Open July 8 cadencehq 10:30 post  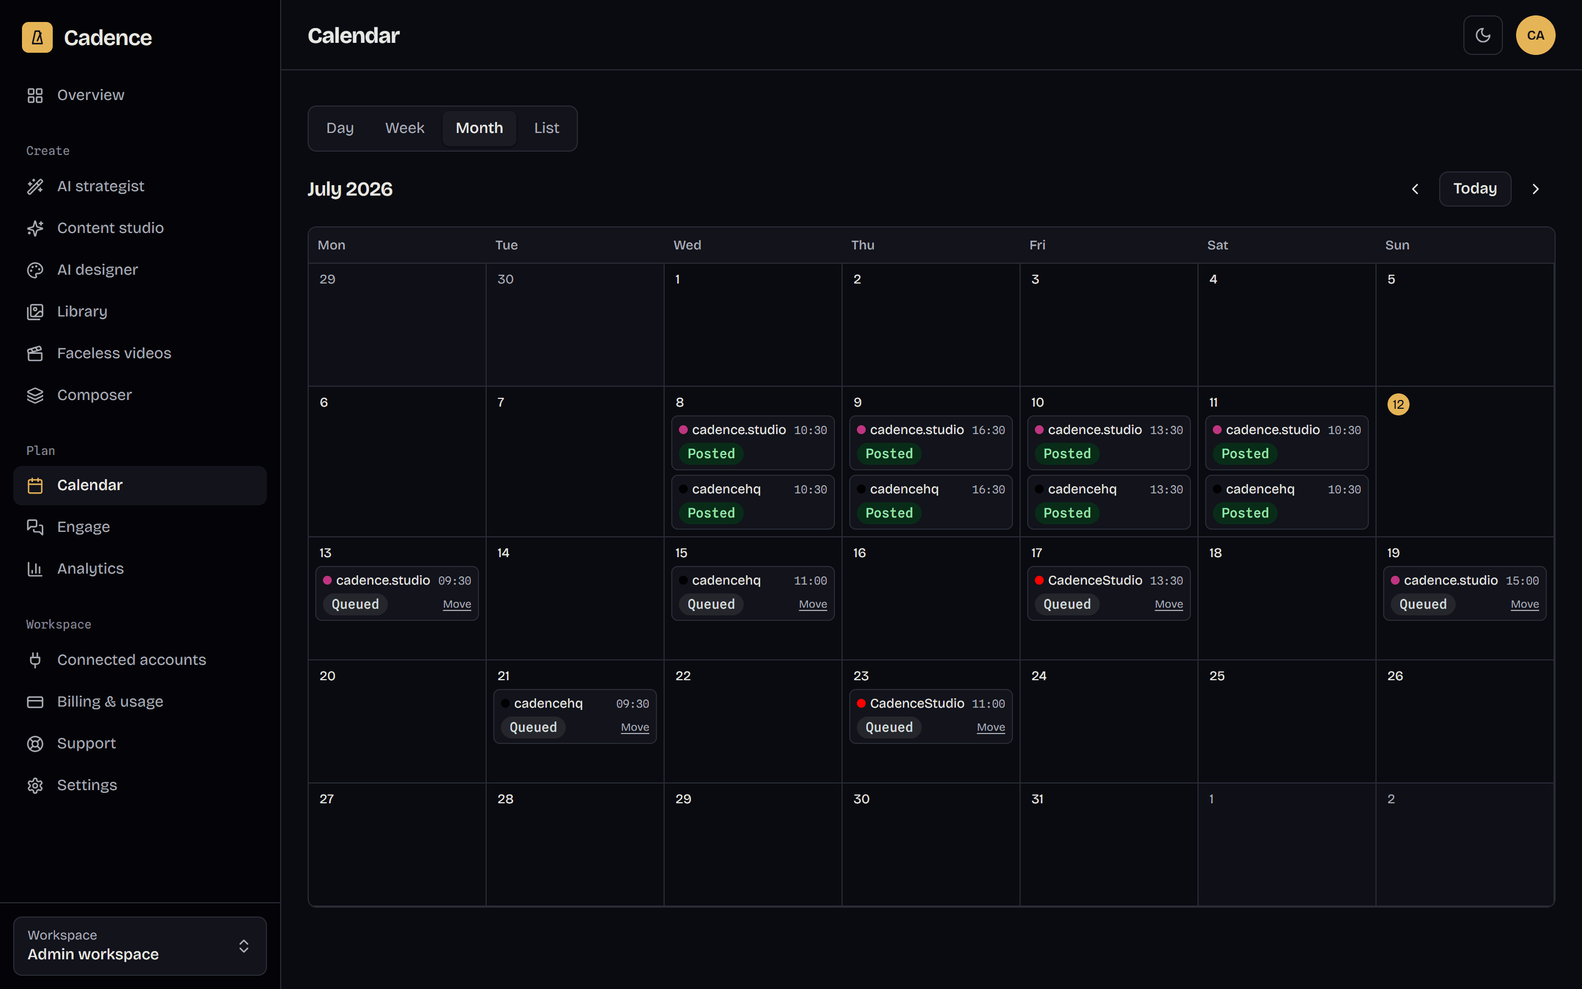tap(753, 502)
